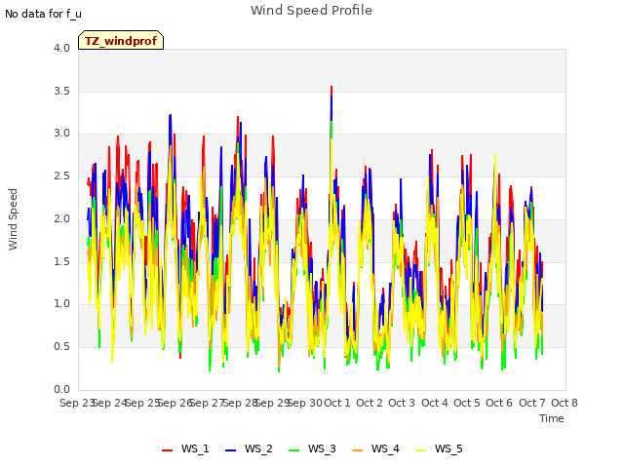Select the WS_4 legend label
Image resolution: width=624 pixels, height=468 pixels.
coord(385,448)
